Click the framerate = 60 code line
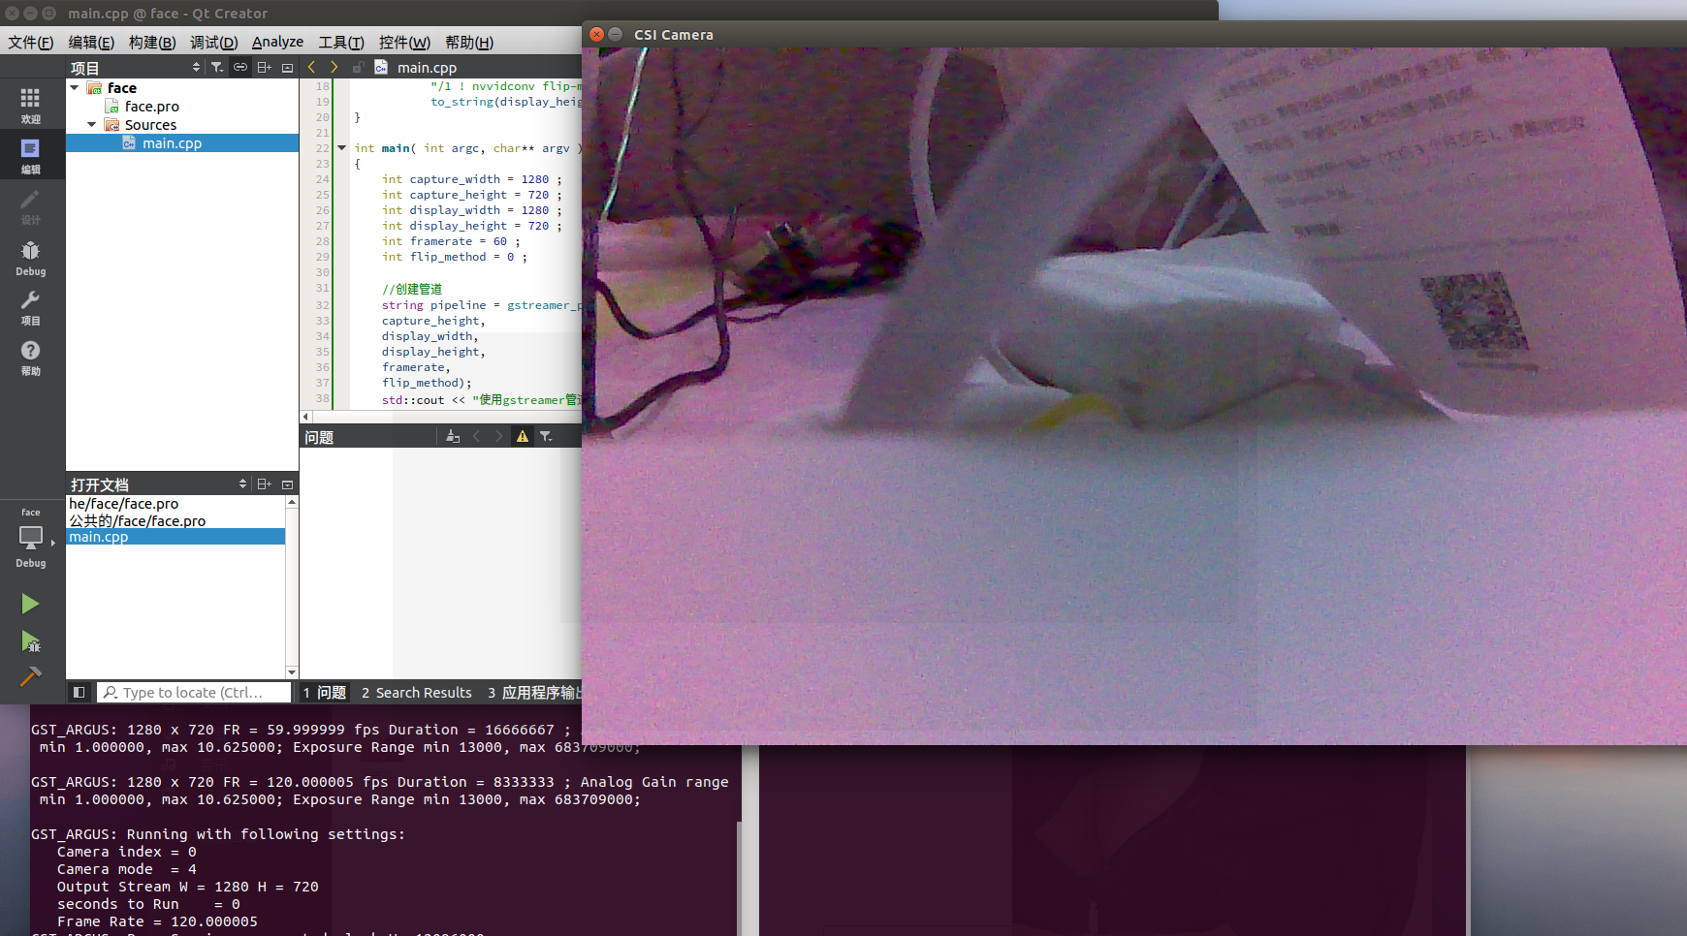Screen dimensions: 1687x936 tap(451, 241)
